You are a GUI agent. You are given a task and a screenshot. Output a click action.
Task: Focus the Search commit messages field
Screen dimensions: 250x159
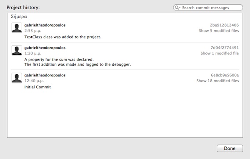(x=208, y=7)
